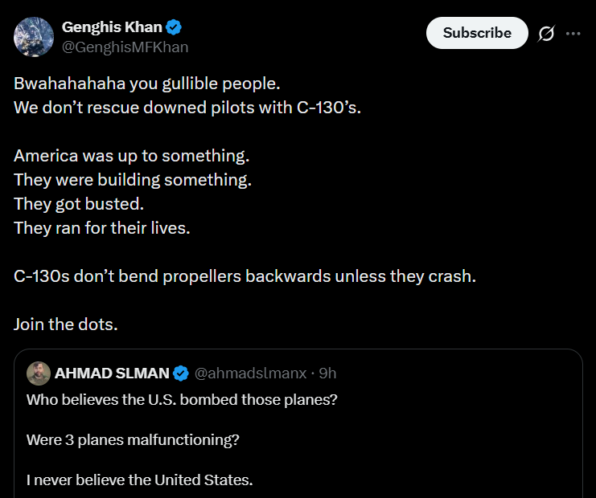This screenshot has width=596, height=498.
Task: Subscribe to Genghis Khan
Action: [x=477, y=33]
